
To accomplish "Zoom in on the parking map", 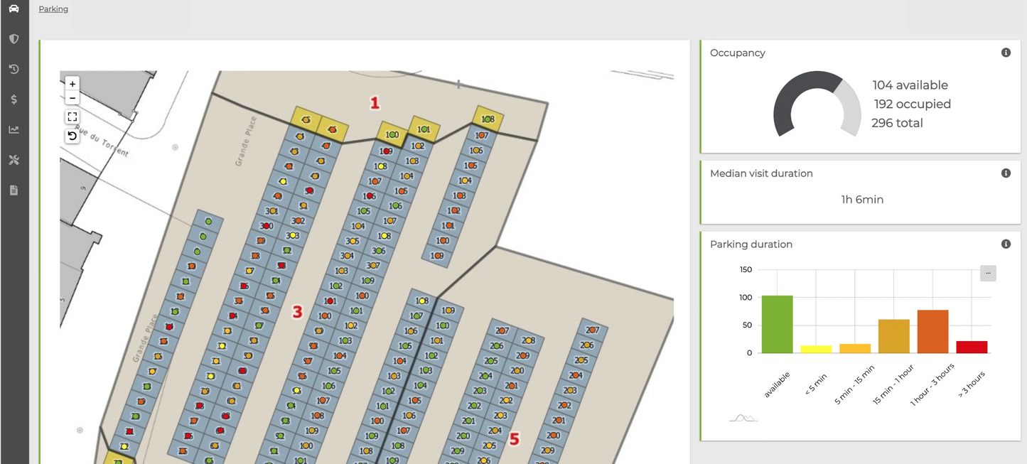I will click(72, 84).
